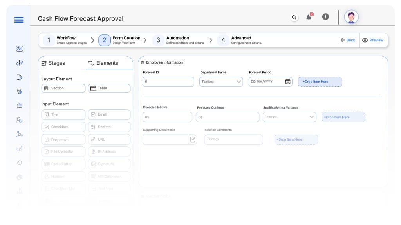Viewport: 401px width, 225px height.
Task: Click the upload icon in Supporting Documents
Action: pyautogui.click(x=193, y=139)
